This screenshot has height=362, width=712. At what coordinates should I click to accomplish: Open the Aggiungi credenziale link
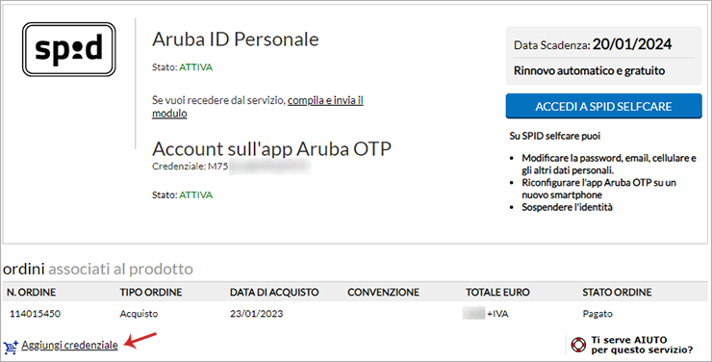pyautogui.click(x=69, y=346)
